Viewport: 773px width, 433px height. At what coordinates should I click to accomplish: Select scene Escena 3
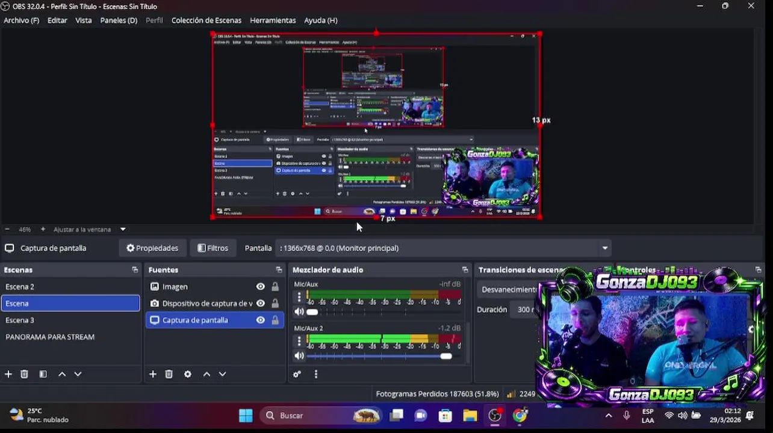click(70, 321)
